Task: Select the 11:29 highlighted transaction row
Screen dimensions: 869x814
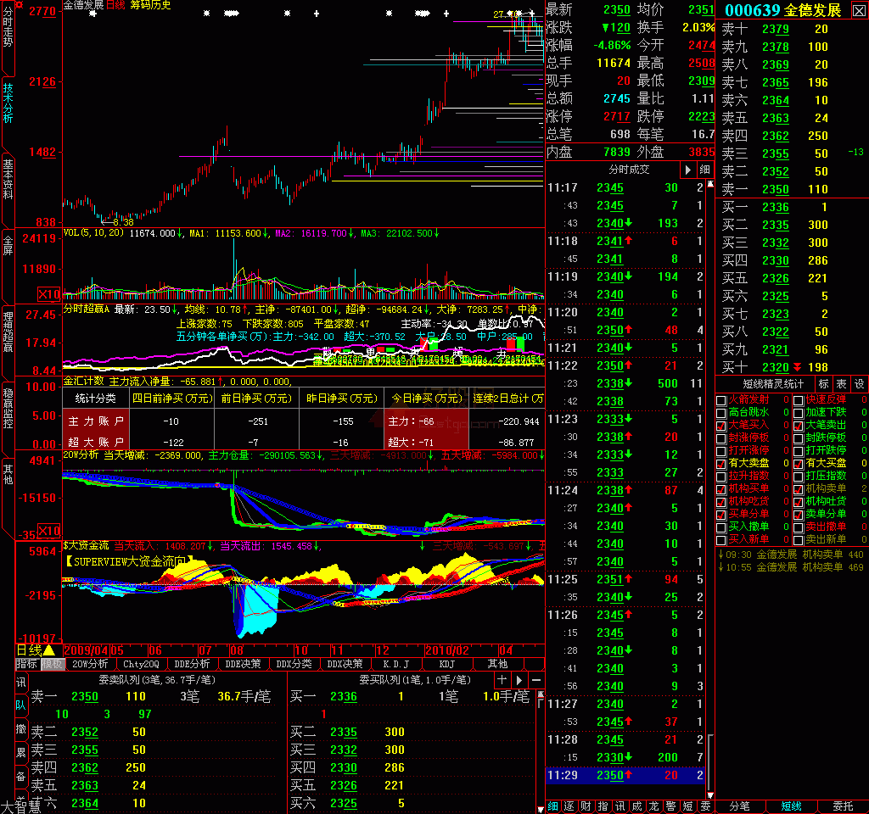Action: tap(624, 775)
